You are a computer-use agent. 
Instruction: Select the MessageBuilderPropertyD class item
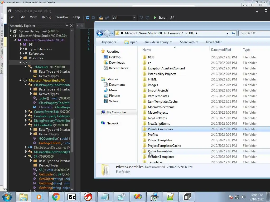(52, 152)
